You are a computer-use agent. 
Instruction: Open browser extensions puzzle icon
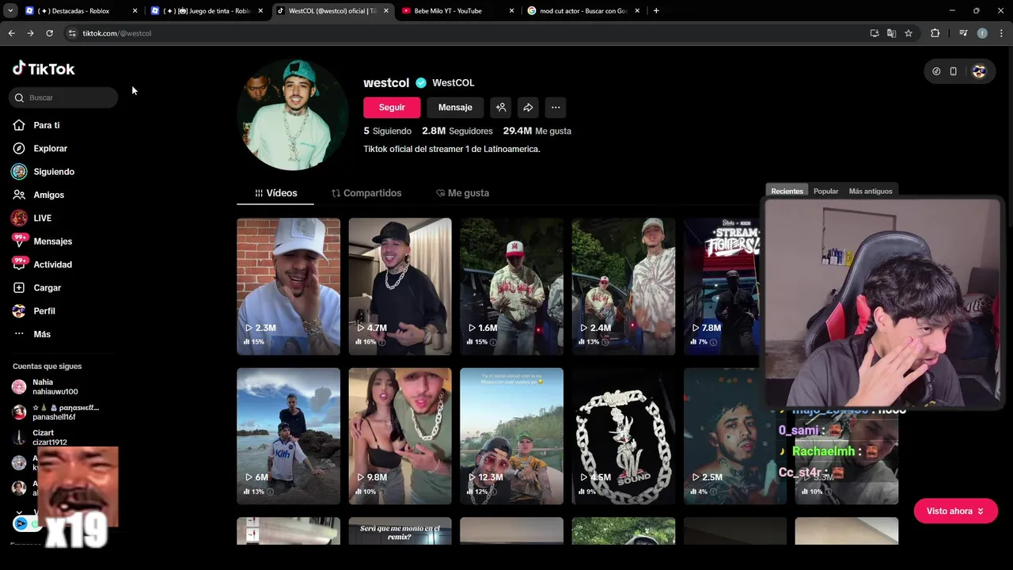pos(935,33)
